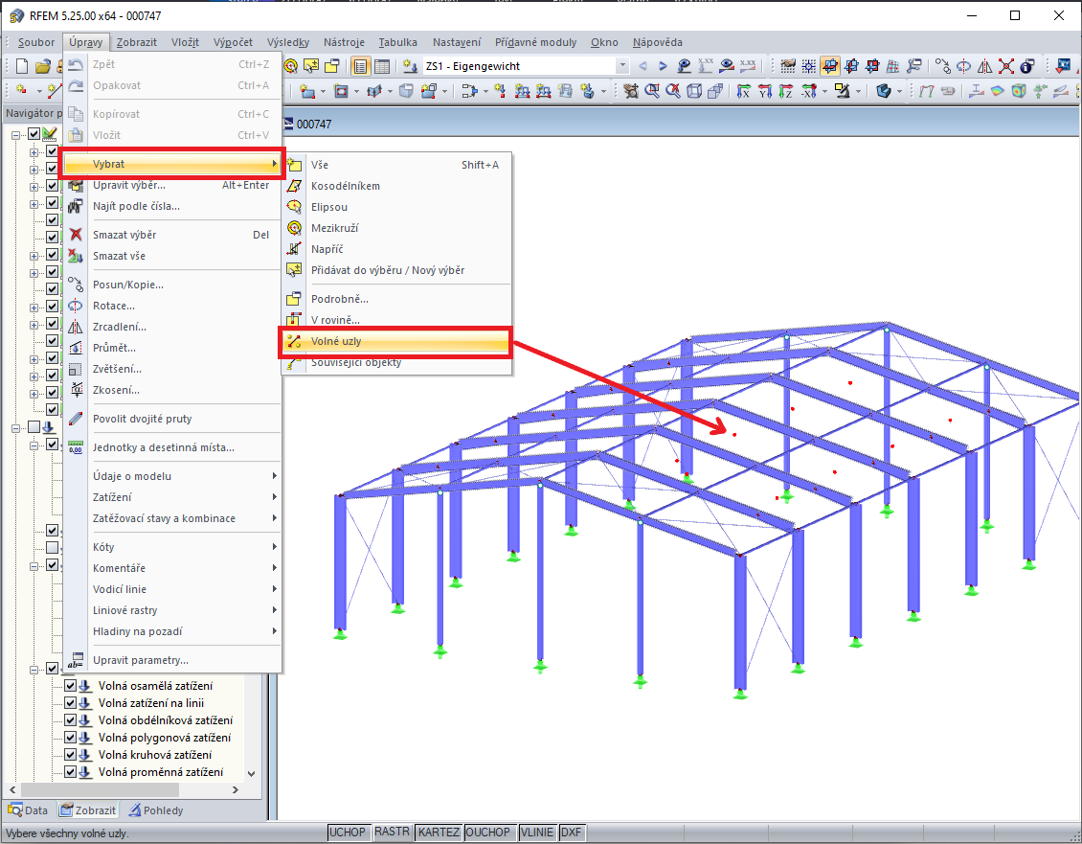
Task: Expand Zatěžovací stavy a kombinace submenu
Action: 171,518
